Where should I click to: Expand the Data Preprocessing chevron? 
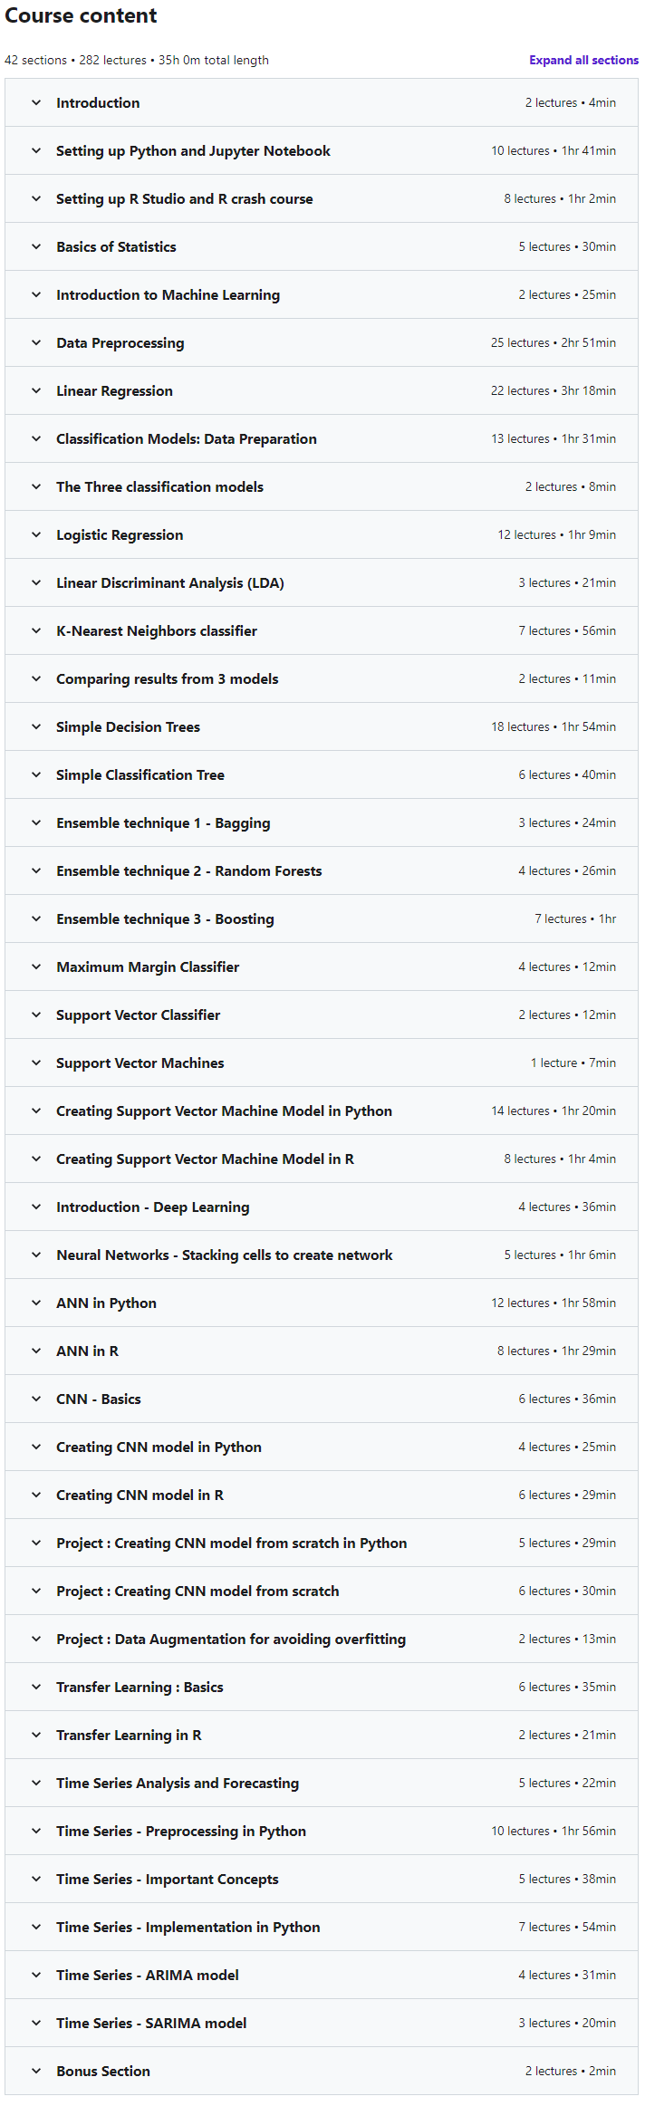pos(36,342)
